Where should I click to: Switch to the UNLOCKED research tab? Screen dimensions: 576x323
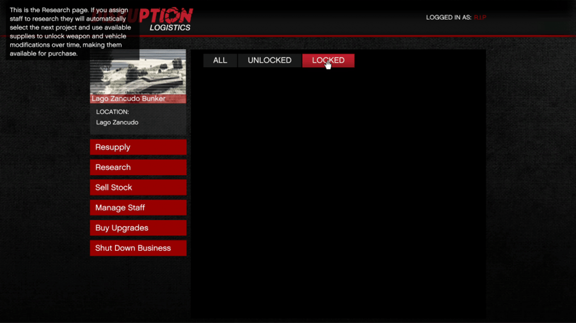click(269, 61)
